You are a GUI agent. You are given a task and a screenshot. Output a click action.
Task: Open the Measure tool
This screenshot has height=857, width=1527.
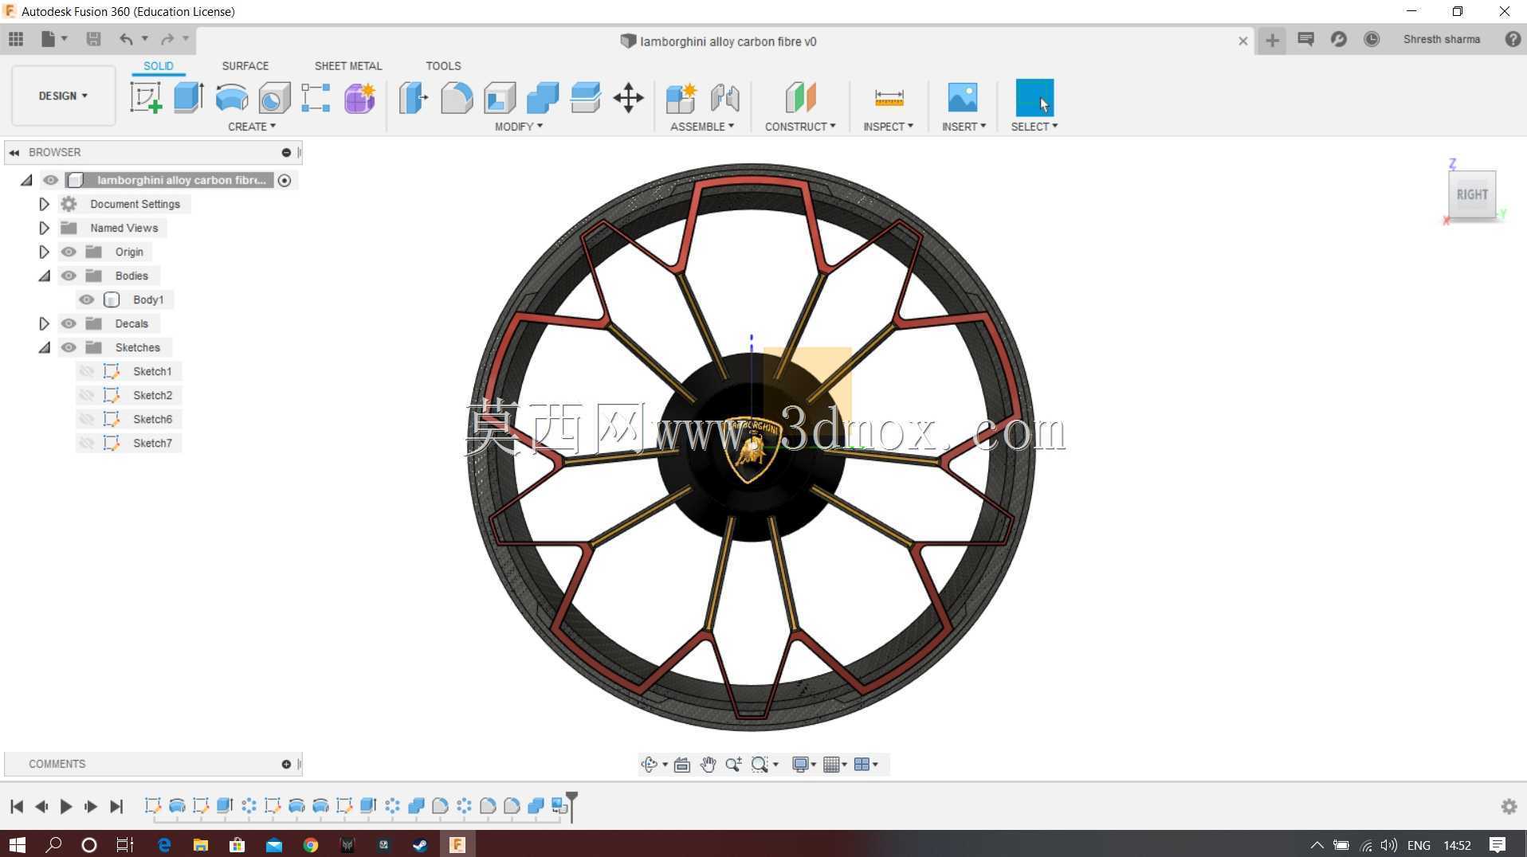889,98
